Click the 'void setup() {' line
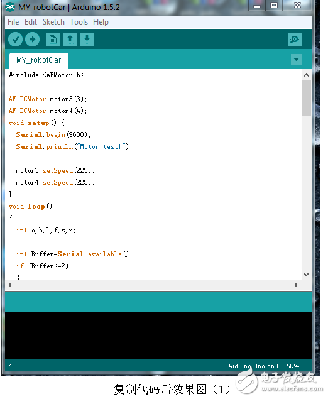 tap(36, 123)
